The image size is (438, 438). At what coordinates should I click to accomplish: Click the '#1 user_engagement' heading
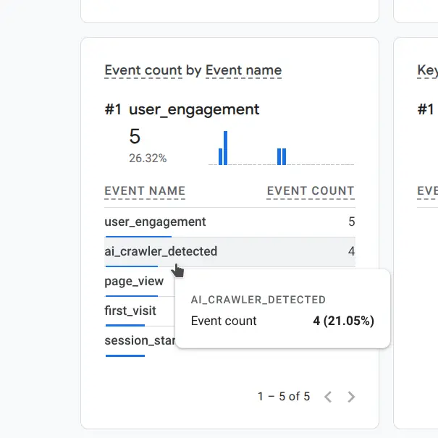(182, 109)
